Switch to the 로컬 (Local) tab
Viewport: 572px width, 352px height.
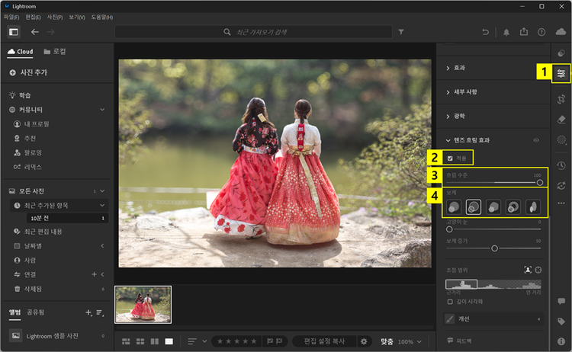pos(54,52)
